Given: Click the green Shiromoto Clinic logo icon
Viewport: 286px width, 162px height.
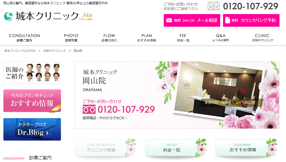Looking at the screenshot, I should pyautogui.click(x=8, y=16).
